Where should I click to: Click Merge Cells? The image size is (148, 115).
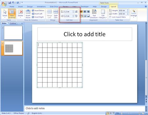49,14
